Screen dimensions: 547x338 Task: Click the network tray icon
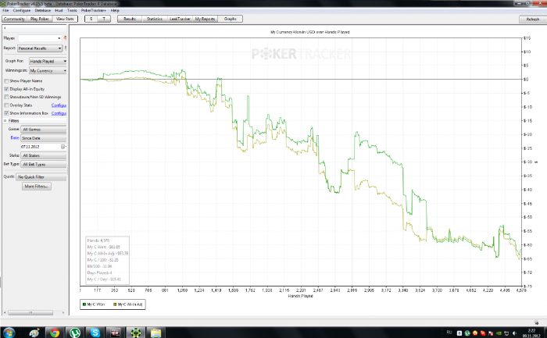click(x=507, y=333)
